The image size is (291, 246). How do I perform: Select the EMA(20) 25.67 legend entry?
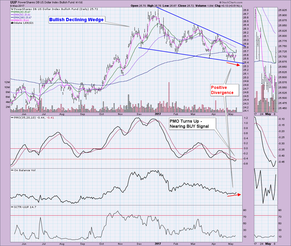click(20, 12)
